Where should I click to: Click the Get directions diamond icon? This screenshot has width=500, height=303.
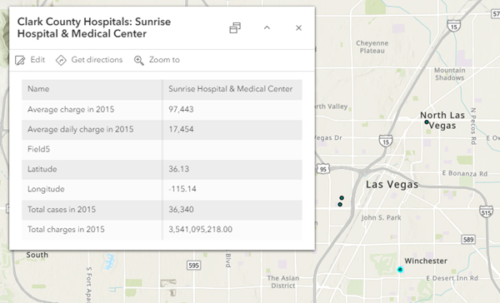(61, 60)
